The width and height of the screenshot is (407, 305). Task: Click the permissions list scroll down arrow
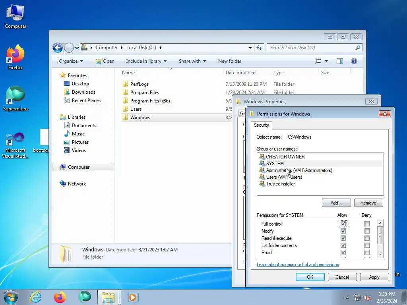coord(380,255)
